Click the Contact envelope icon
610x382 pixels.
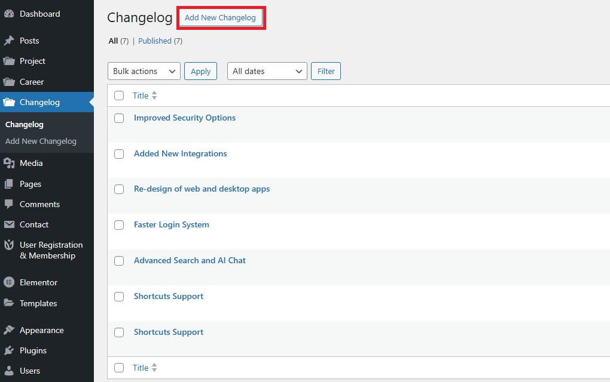[x=9, y=224]
